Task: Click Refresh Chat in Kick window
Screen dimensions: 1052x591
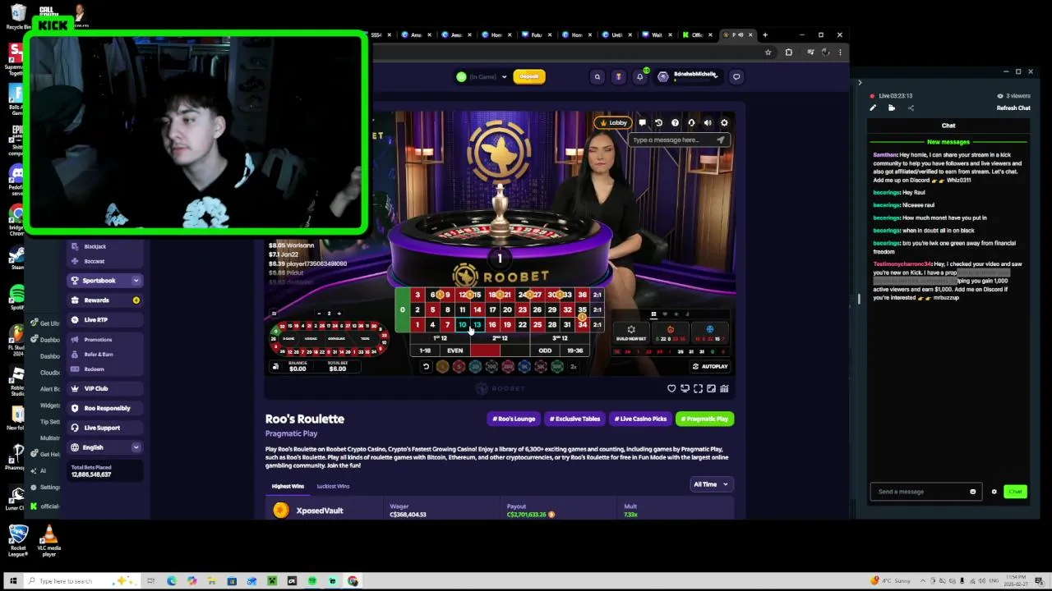Action: 1013,108
